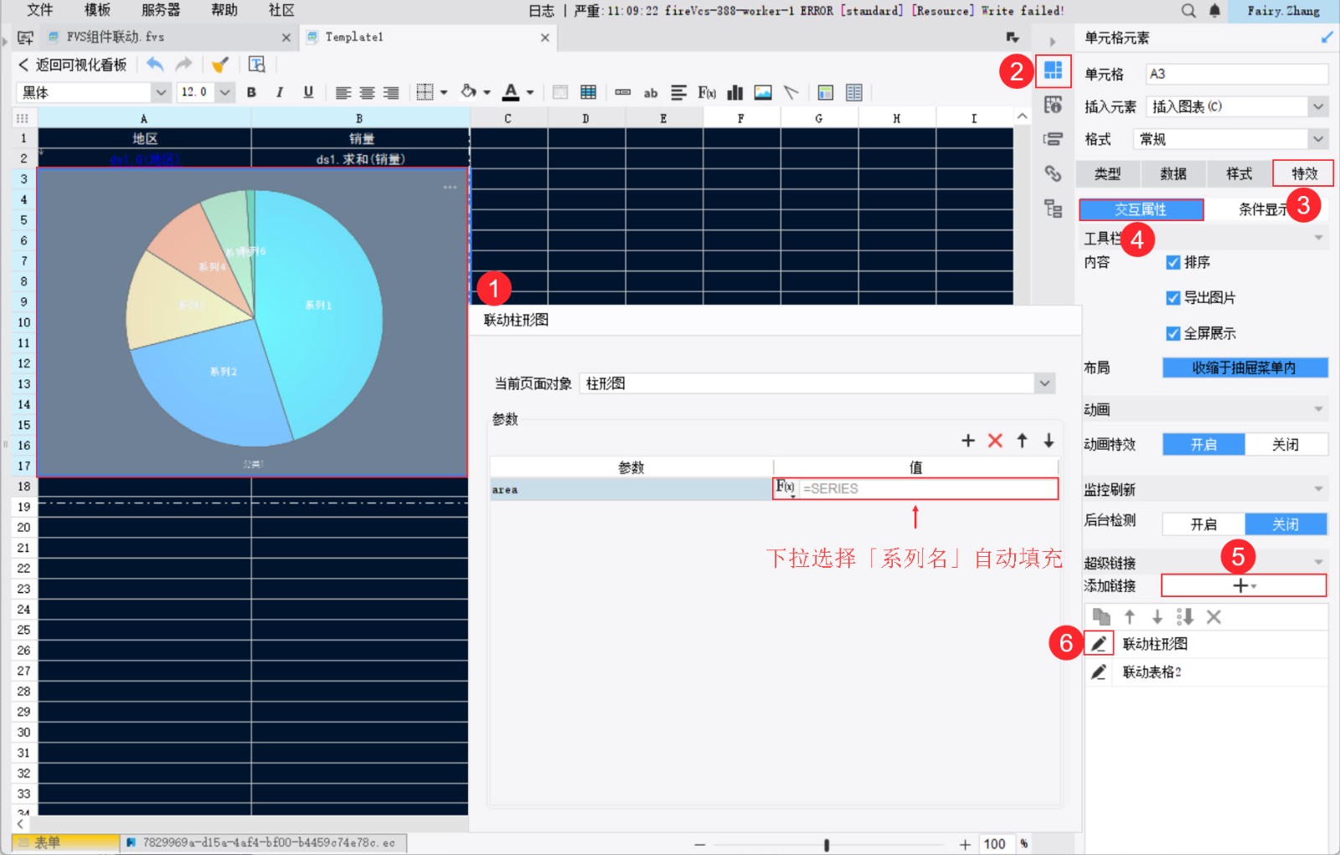1340x855 pixels.
Task: Toggle the 排序 checkbox
Action: 1173,262
